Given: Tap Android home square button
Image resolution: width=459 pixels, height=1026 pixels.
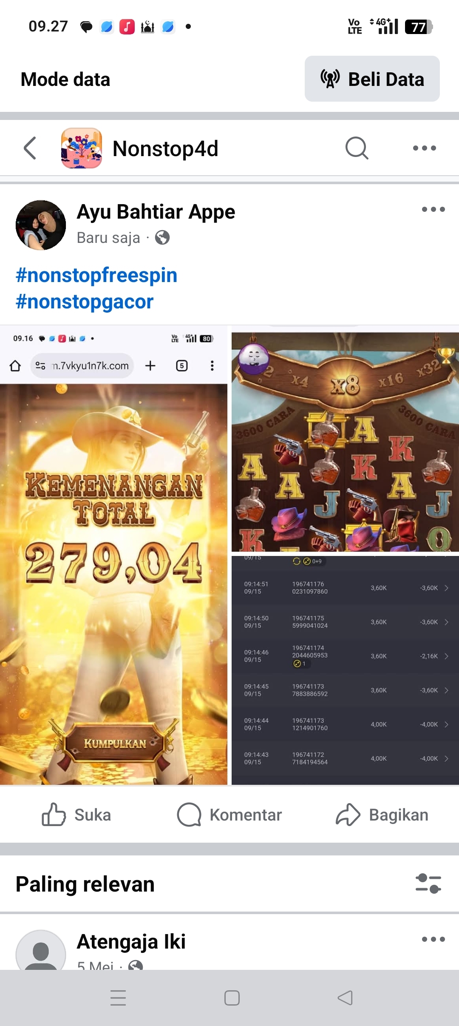Looking at the screenshot, I should point(232,998).
